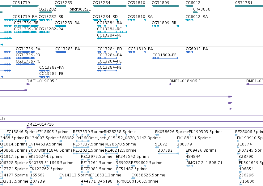Click EST EP18605.3prime
The image size is (263, 186).
tap(39, 135)
